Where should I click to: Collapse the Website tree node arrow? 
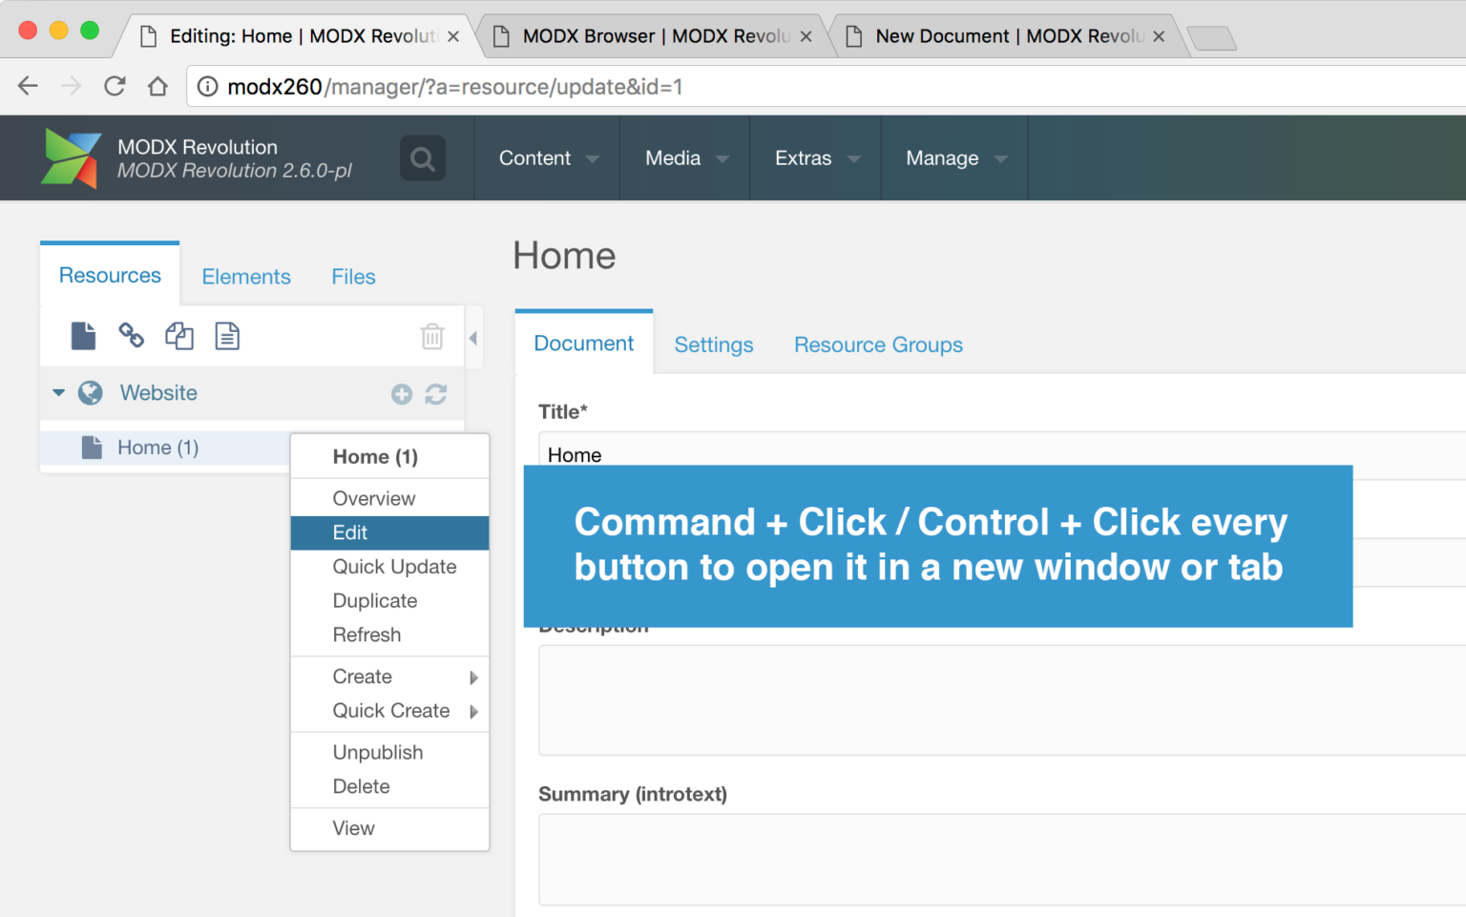click(59, 393)
